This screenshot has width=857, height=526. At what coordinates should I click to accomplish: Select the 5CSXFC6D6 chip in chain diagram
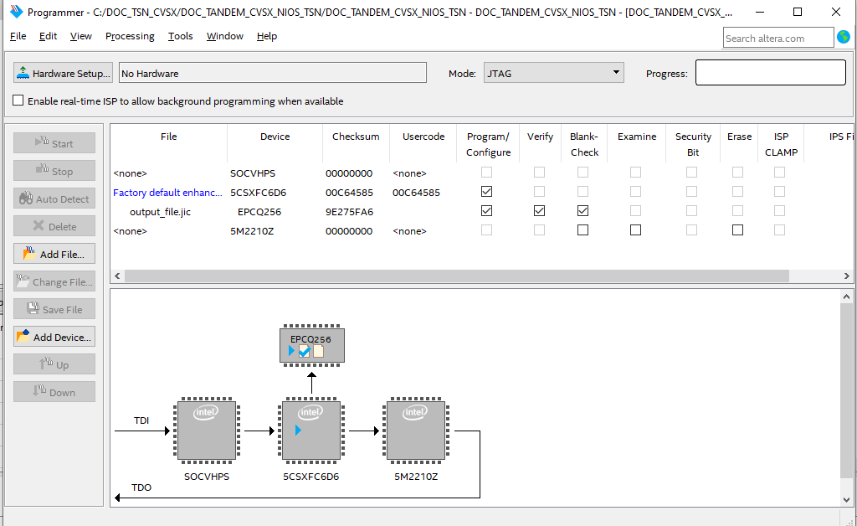(x=311, y=431)
